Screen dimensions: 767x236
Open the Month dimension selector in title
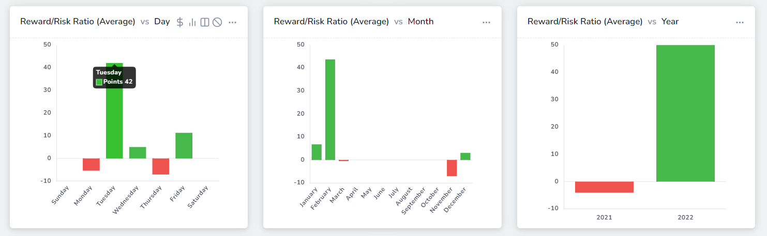pos(420,22)
